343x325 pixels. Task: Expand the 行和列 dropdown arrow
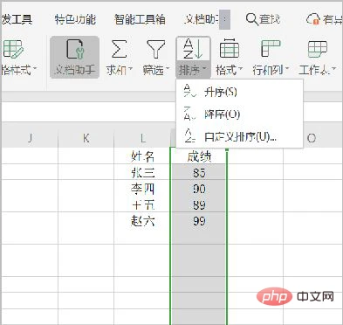287,69
